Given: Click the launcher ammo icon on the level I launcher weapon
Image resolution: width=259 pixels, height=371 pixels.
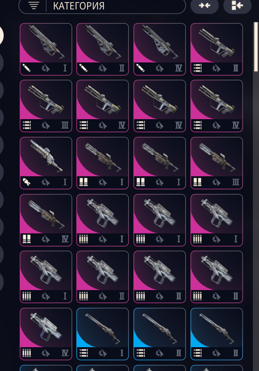Looking at the screenshot, I should pyautogui.click(x=27, y=182).
